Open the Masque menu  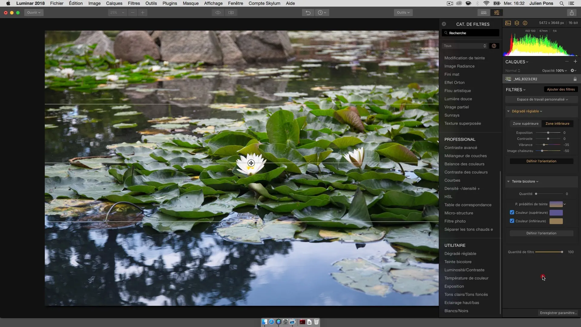pos(190,3)
